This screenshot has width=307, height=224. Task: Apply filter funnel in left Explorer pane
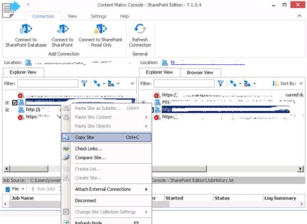click(84, 84)
